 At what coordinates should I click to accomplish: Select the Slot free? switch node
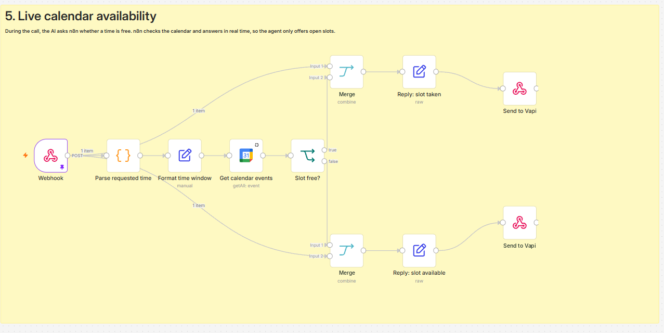[x=307, y=155]
